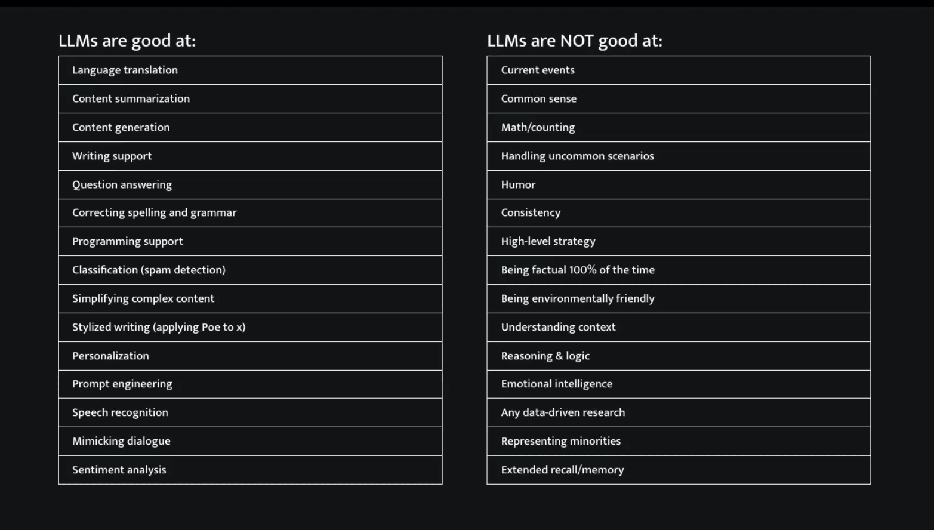Screen dimensions: 934x530
Task: Select the Math/counting entry
Action: (x=538, y=127)
